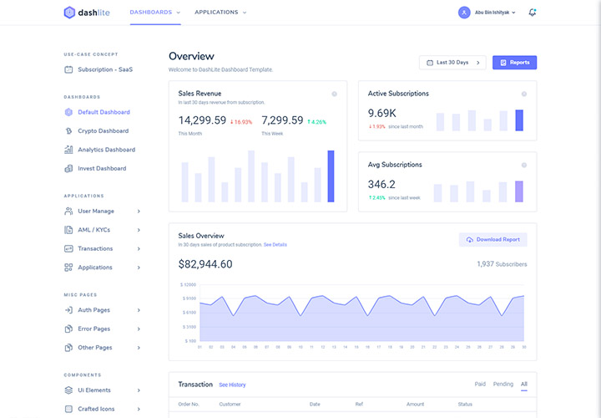The width and height of the screenshot is (601, 418).
Task: Go to Invest Dashboard in the sidebar
Action: pyautogui.click(x=102, y=169)
